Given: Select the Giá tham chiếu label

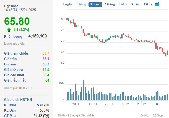Looking at the screenshot, I should pyautogui.click(x=16, y=53).
